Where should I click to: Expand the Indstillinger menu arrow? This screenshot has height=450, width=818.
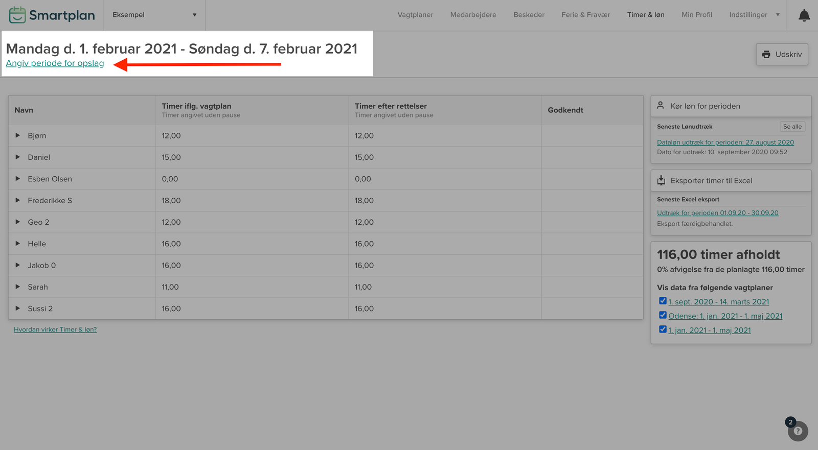coord(778,15)
